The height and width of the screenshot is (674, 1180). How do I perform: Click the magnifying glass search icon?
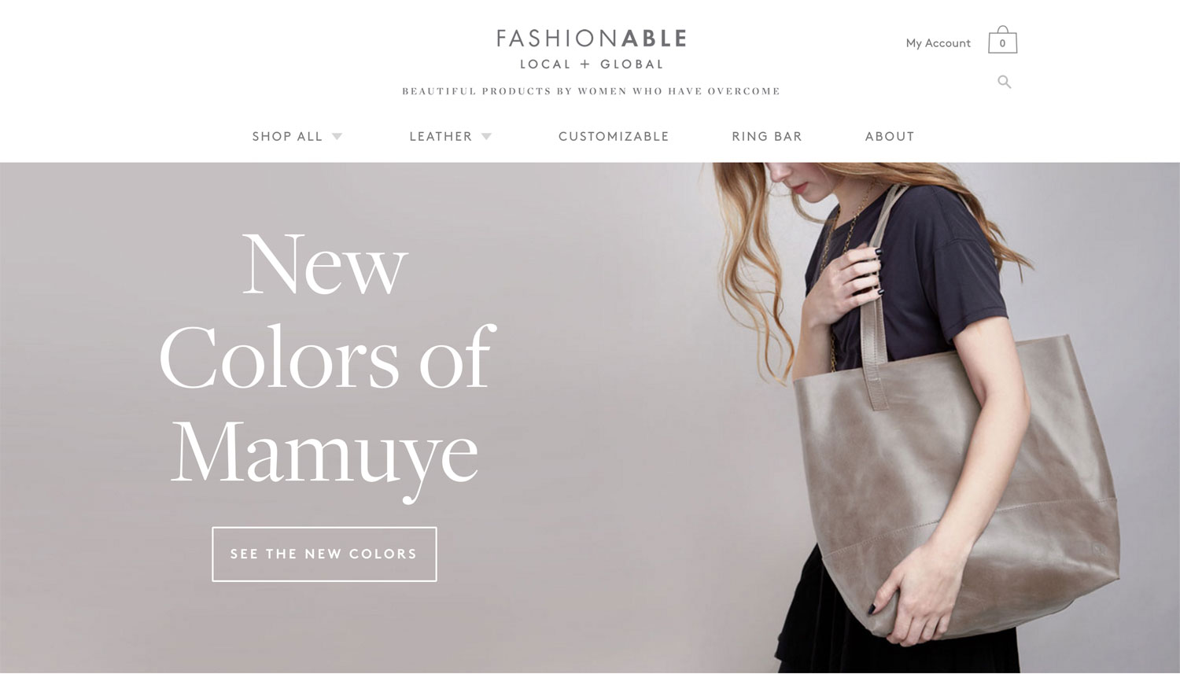[1004, 82]
